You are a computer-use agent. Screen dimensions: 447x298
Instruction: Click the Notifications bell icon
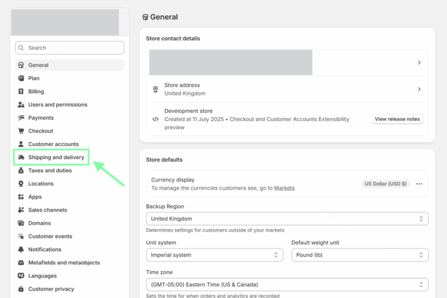click(21, 249)
